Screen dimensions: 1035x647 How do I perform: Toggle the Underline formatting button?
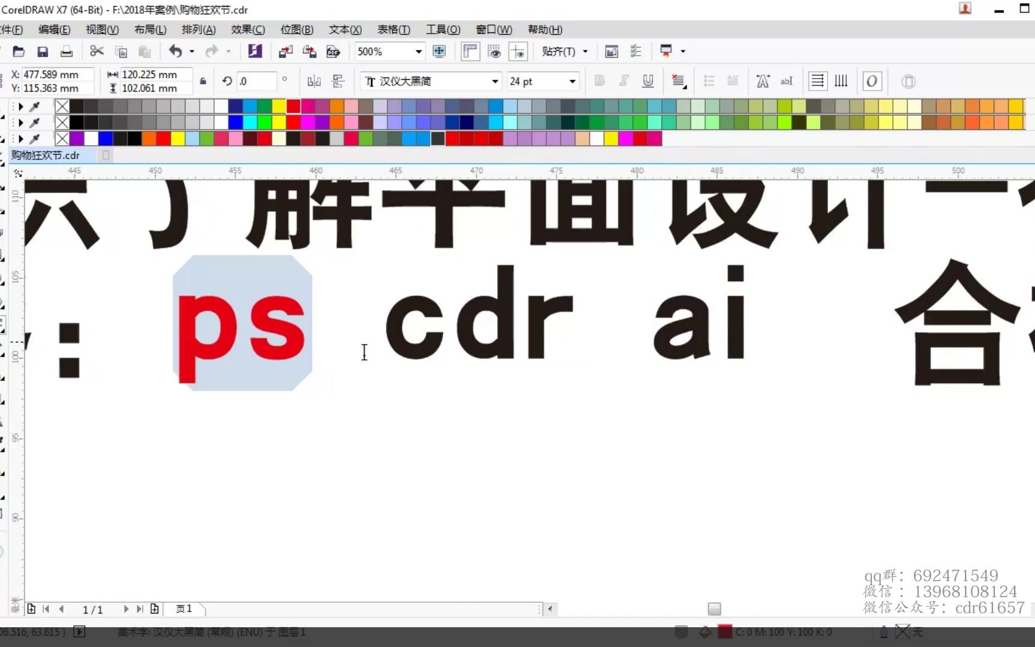pos(647,81)
